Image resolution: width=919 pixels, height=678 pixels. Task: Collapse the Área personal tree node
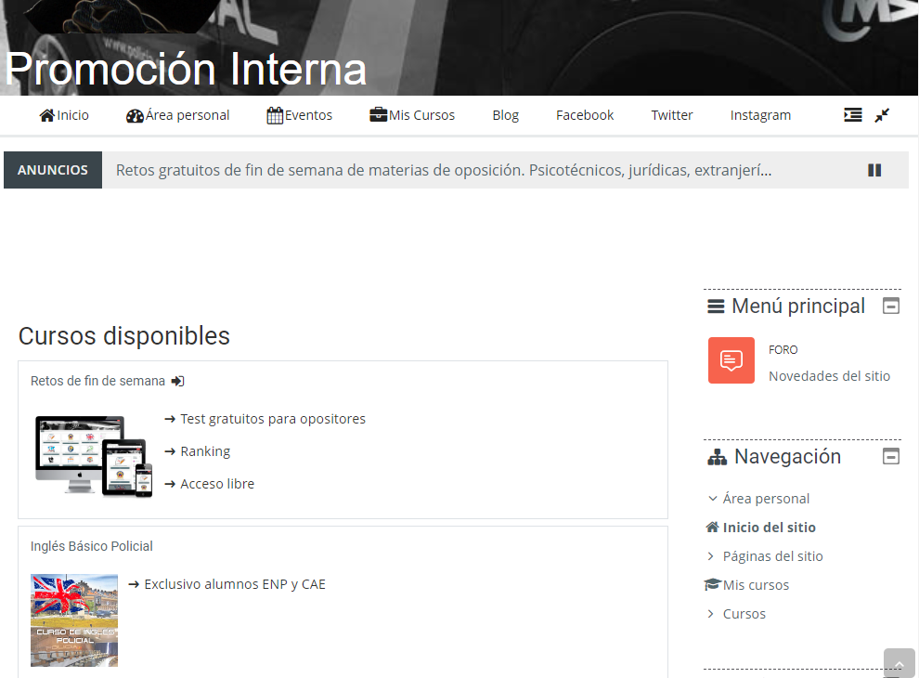pyautogui.click(x=712, y=499)
